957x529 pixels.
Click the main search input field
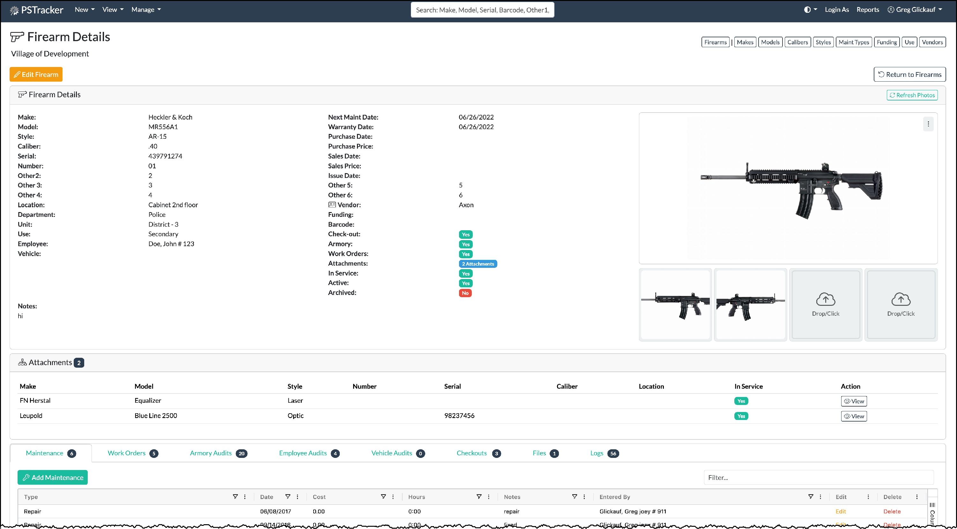point(482,10)
